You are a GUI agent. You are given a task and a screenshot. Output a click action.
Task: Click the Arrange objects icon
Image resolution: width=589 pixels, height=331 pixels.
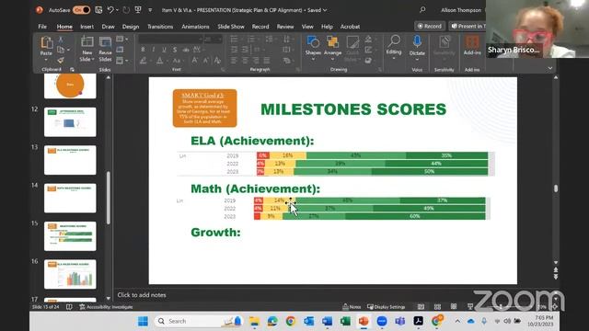(332, 42)
